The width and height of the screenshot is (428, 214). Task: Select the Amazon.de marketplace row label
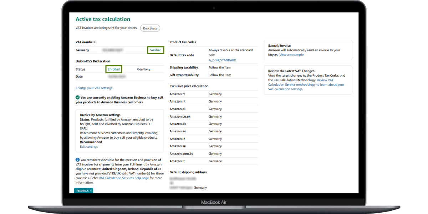(178, 124)
